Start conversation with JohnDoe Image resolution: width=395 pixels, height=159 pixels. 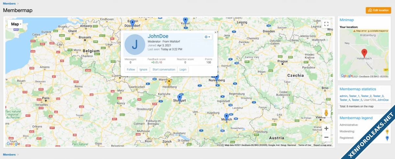click(x=164, y=69)
